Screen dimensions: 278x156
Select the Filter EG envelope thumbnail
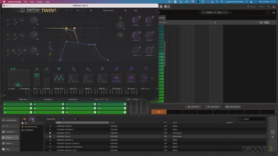(x=73, y=78)
